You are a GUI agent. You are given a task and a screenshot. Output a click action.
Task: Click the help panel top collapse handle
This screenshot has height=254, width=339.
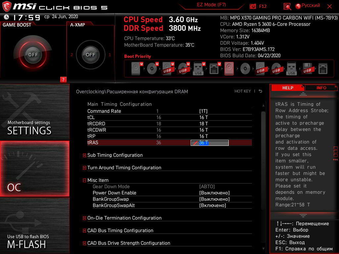[x=303, y=94]
